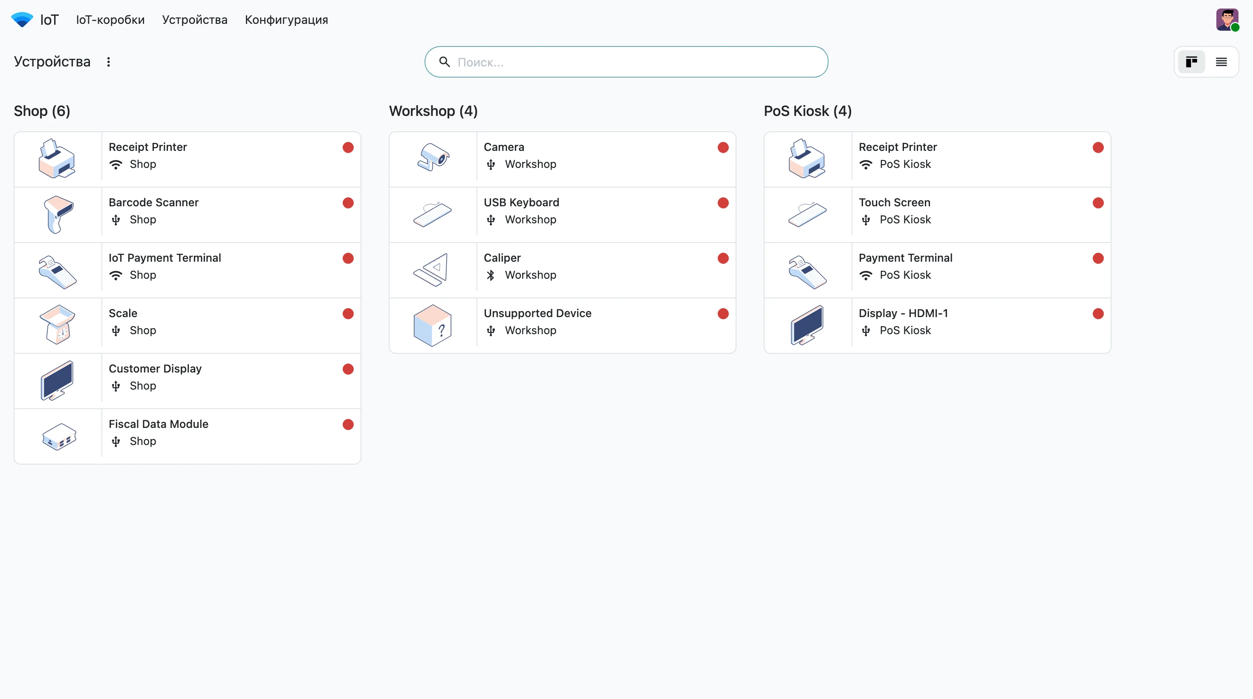
Task: Click the PoS Kiosk (4) column header
Action: coord(808,111)
